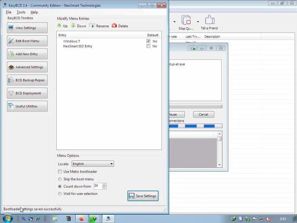297x223 pixels.
Task: Click the Save Settings button
Action: [143, 196]
